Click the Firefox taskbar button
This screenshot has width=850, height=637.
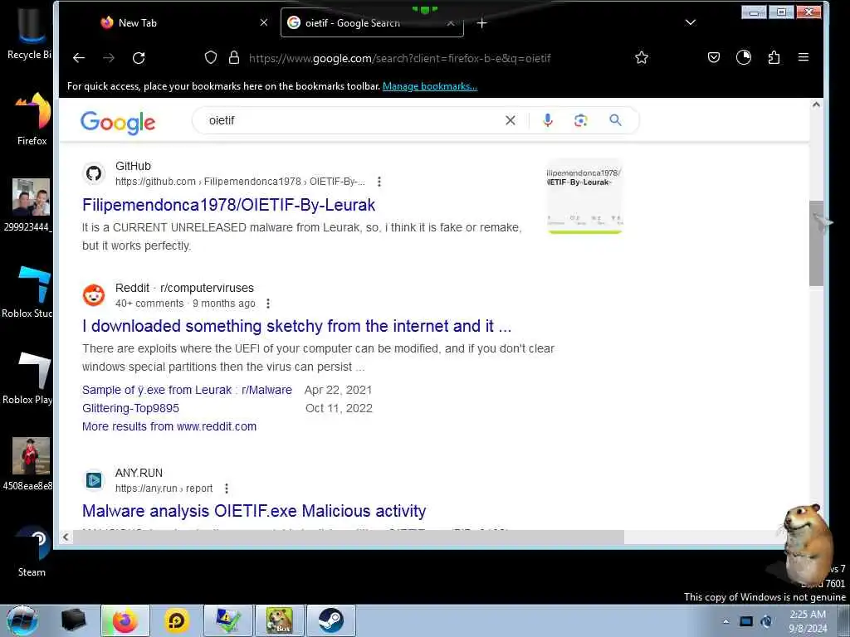click(x=125, y=620)
